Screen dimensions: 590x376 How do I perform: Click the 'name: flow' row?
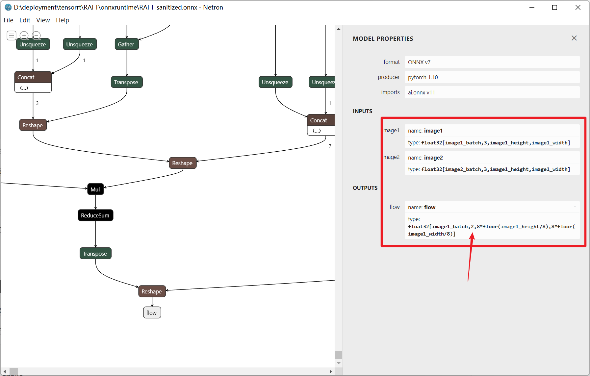tap(492, 207)
